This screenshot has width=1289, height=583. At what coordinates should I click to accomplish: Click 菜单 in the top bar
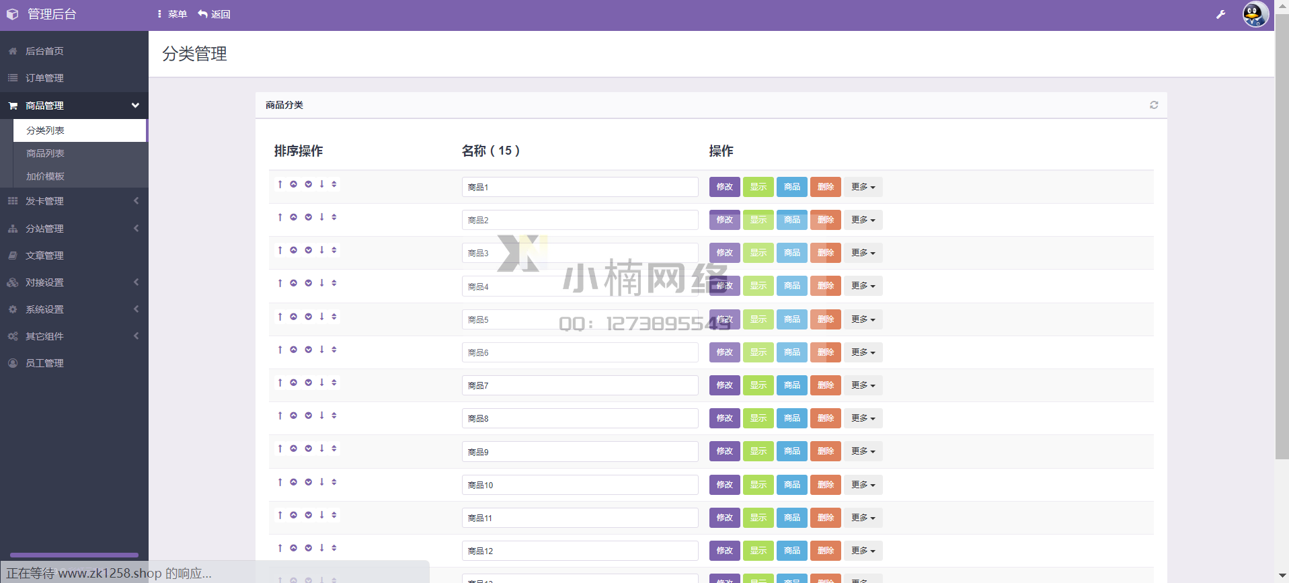point(172,14)
